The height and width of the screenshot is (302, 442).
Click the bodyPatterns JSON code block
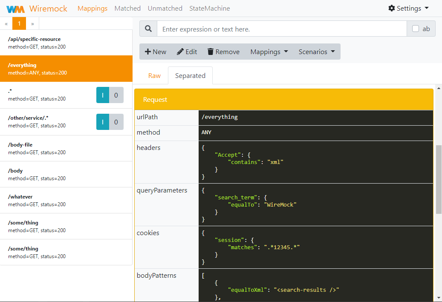coord(316,285)
